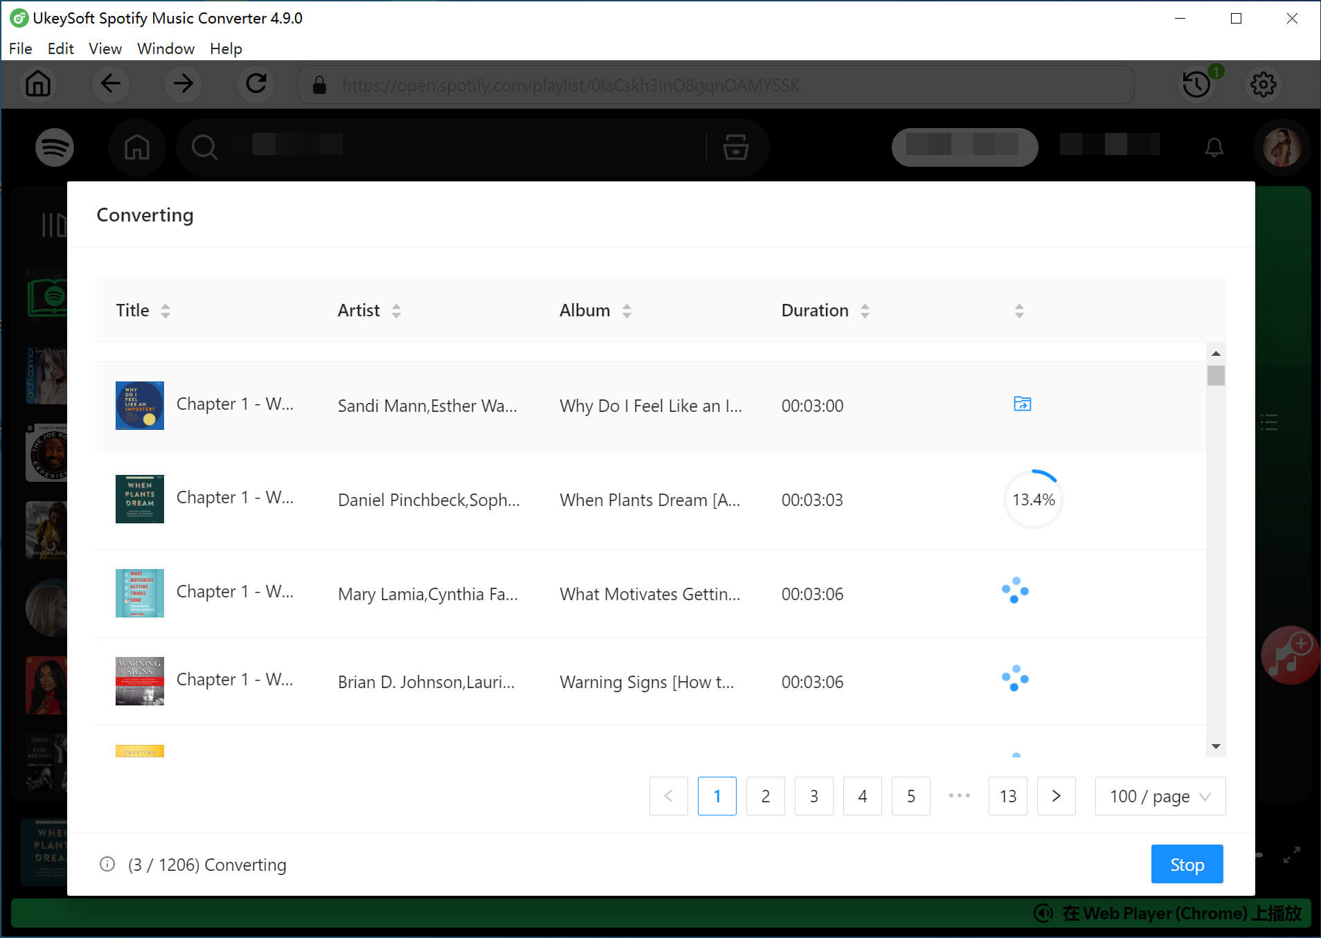
Task: Open the Edit menu
Action: click(60, 48)
